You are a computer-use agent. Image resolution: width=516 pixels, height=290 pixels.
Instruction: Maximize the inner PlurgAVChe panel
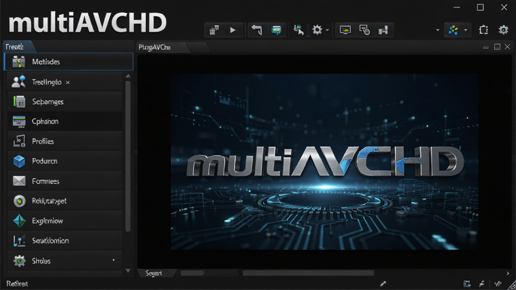click(497, 47)
